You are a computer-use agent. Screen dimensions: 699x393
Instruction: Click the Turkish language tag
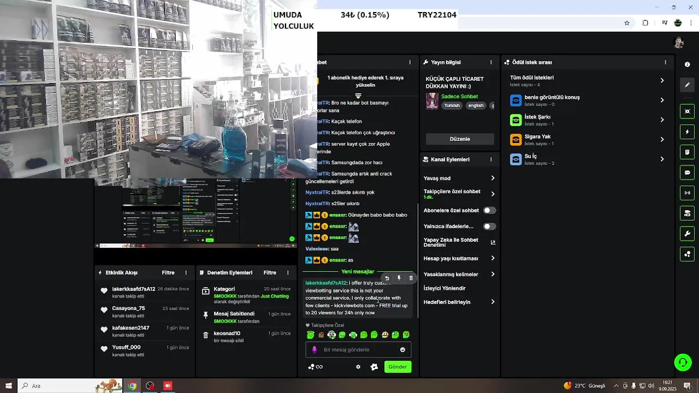[452, 105]
